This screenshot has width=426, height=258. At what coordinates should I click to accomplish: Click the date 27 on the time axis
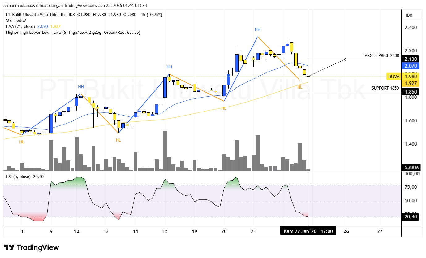[380, 231]
